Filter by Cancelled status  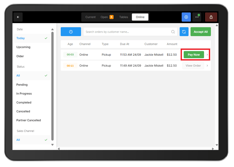[x=32, y=111]
